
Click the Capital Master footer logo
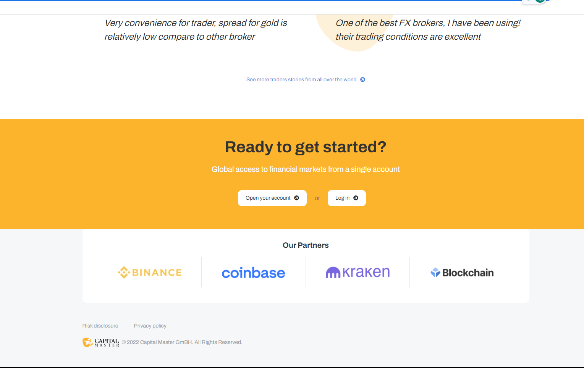coord(101,342)
